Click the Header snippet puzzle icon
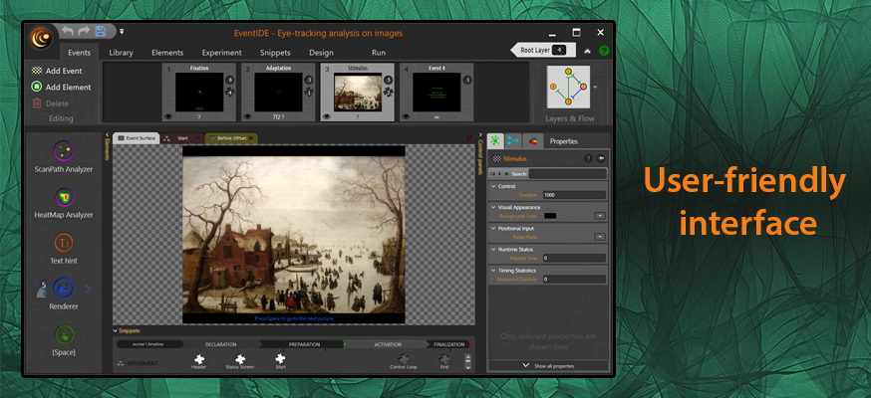 coord(199,360)
